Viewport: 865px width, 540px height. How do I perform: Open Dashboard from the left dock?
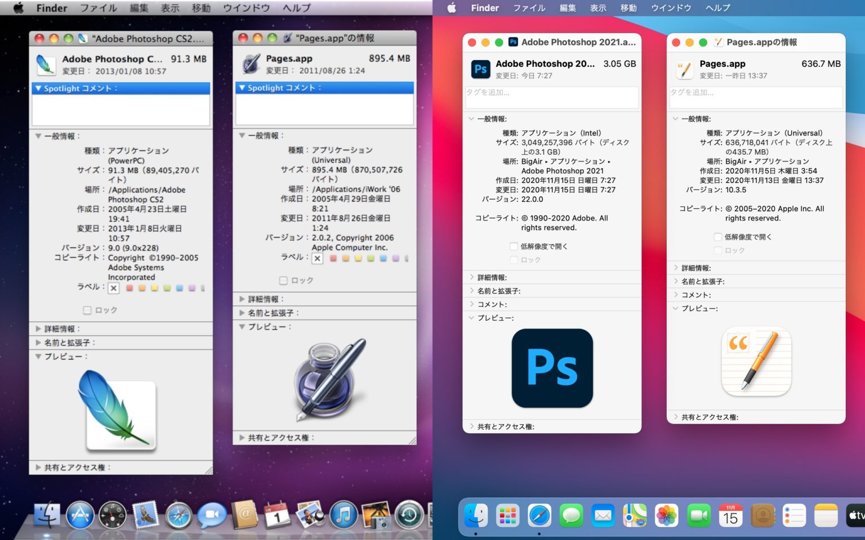[113, 515]
